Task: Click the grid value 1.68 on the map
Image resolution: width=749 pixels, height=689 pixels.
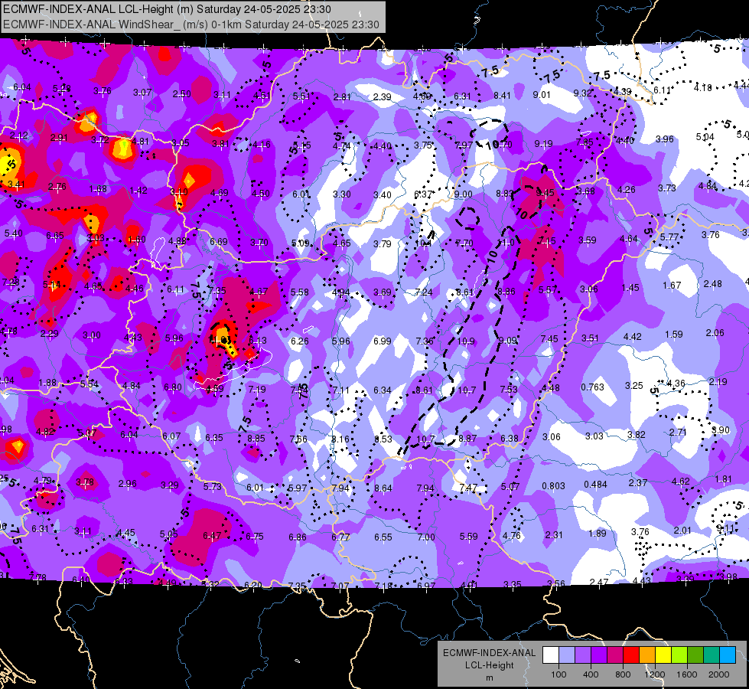Action: (x=98, y=189)
